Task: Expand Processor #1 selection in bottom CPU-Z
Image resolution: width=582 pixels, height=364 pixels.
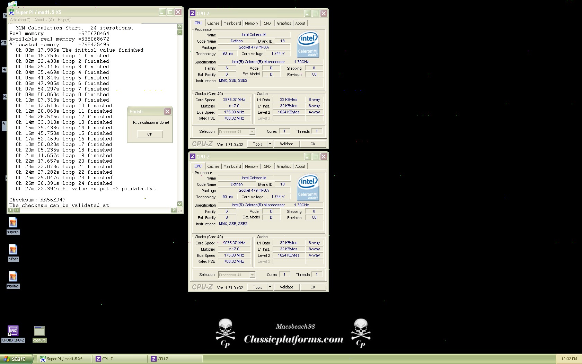Action: point(252,275)
